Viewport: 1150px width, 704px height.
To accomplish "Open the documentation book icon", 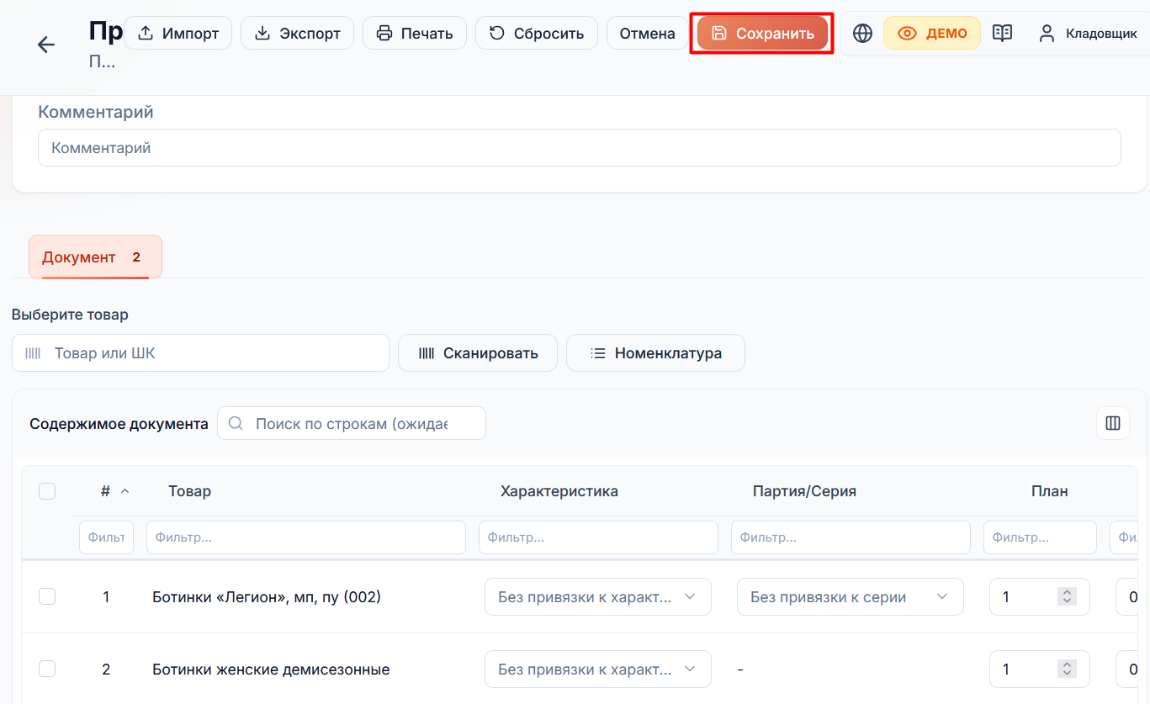I will [1002, 34].
